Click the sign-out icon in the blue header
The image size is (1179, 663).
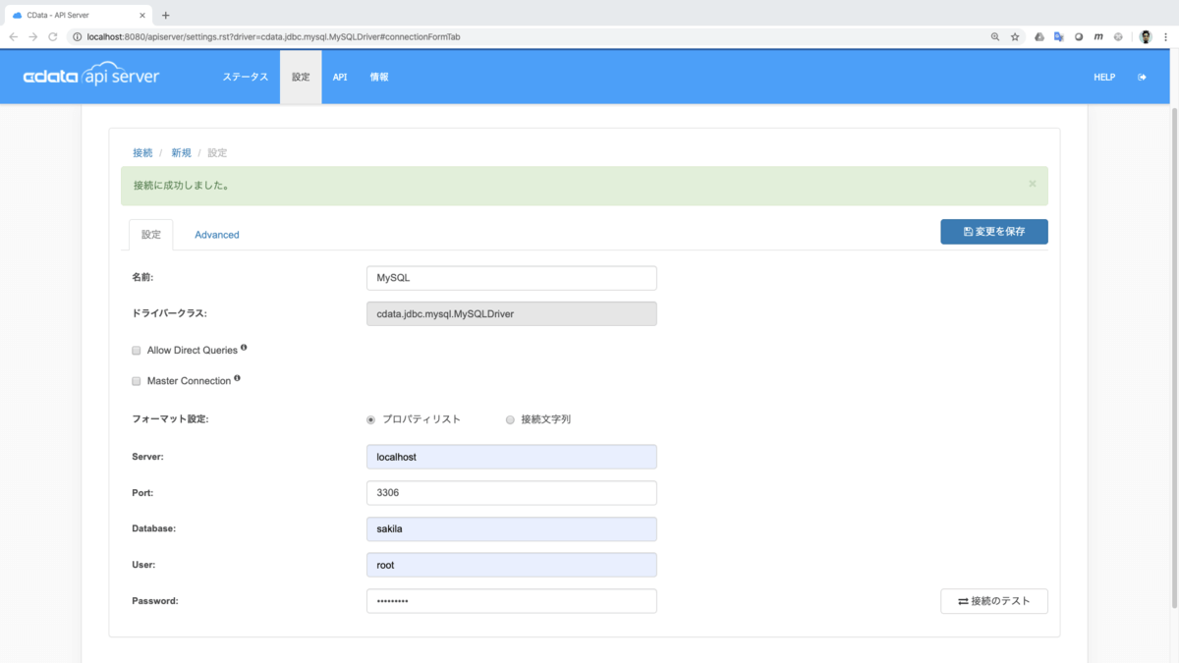[x=1142, y=78]
